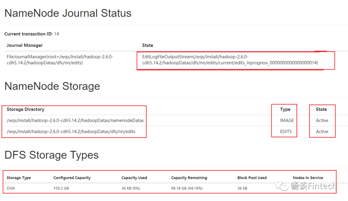
Task: Select the namenodeDatas storage directory path
Action: click(75, 121)
